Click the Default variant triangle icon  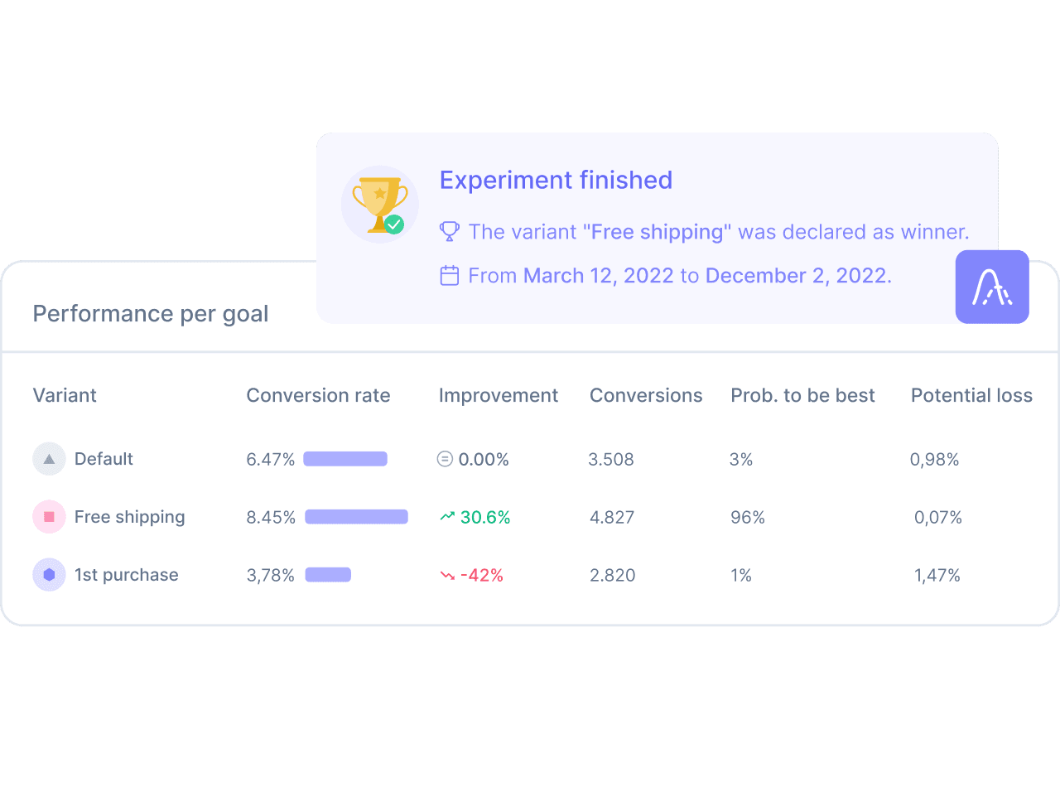point(49,459)
